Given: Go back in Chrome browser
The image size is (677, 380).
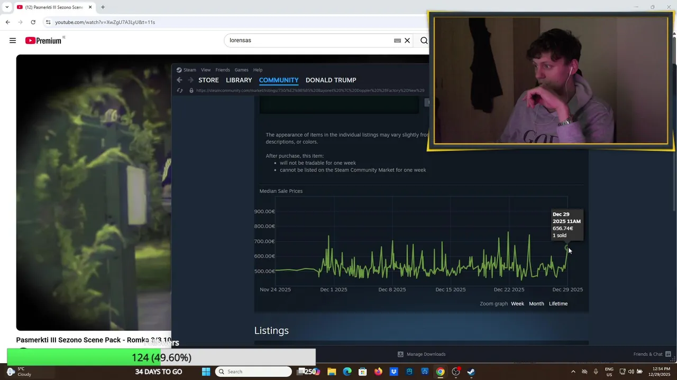Looking at the screenshot, I should [x=7, y=22].
